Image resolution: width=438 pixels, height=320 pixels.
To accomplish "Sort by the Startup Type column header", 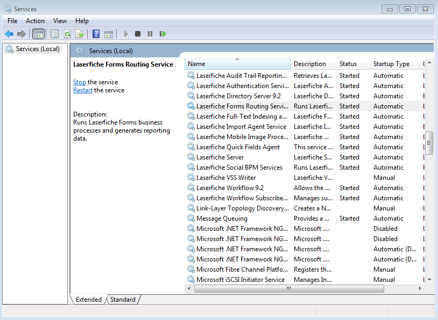I will point(395,64).
